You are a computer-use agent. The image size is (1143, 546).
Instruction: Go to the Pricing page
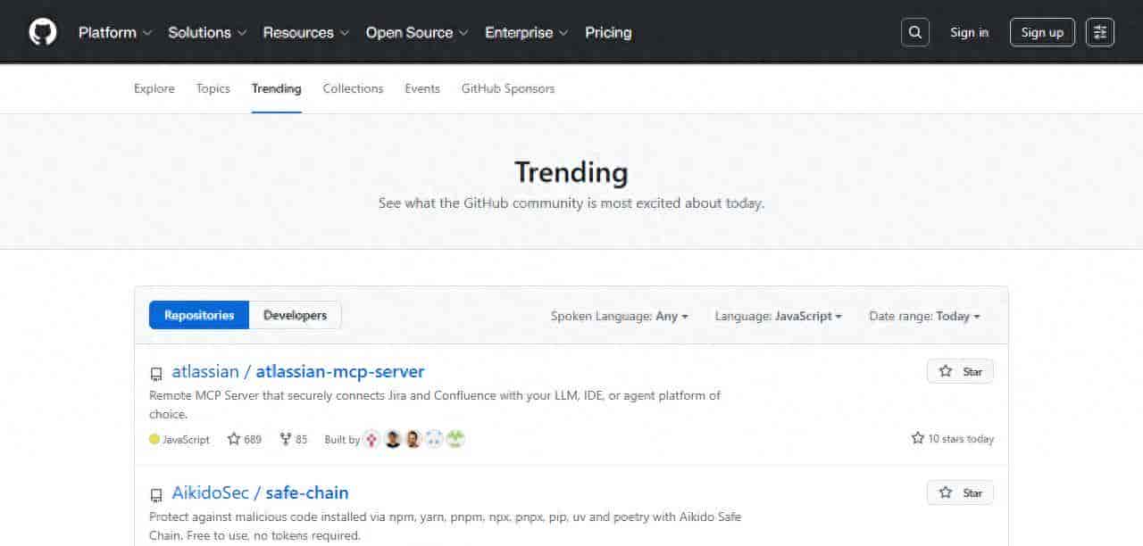click(608, 32)
